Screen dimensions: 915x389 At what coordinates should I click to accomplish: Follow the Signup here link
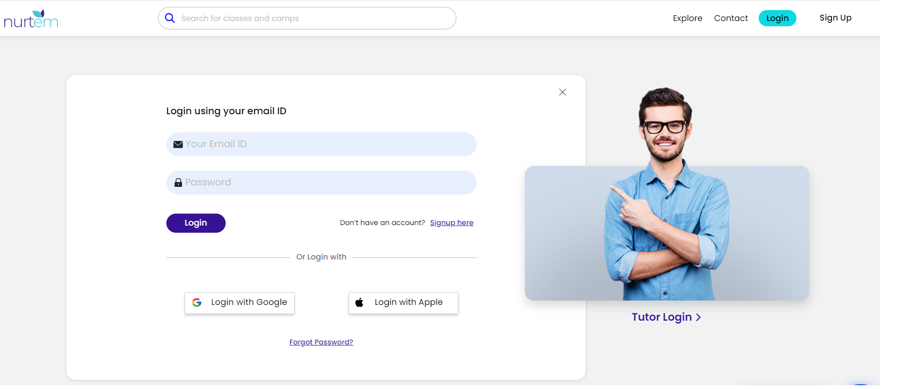pyautogui.click(x=451, y=222)
